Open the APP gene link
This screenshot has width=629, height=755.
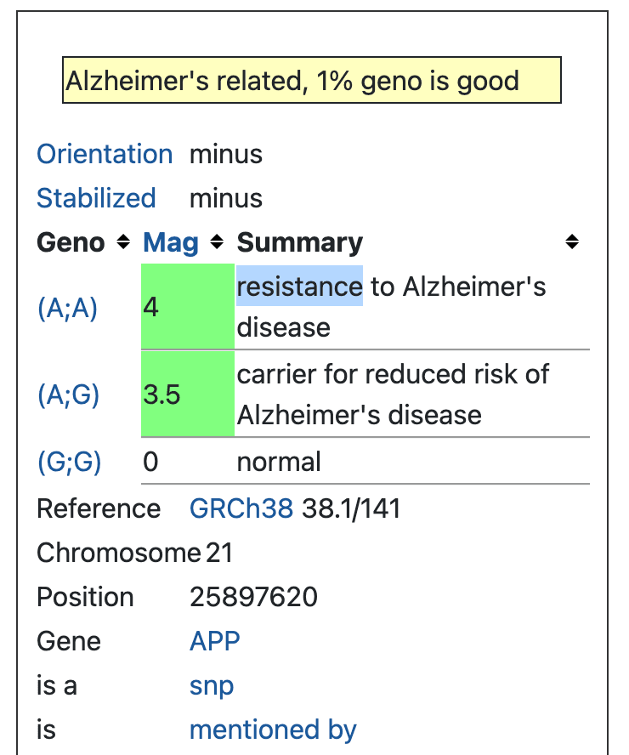214,640
